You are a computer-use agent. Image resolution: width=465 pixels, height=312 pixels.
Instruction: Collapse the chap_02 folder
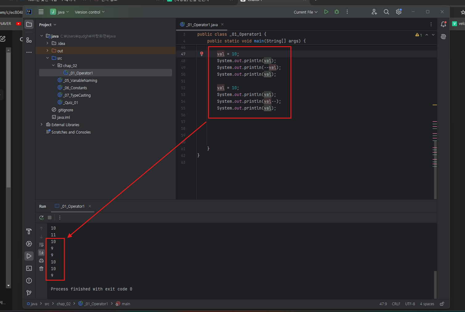click(53, 66)
